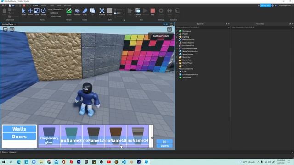Select the Trasperency glass item
This screenshot has height=165, width=294.
tap(49, 136)
